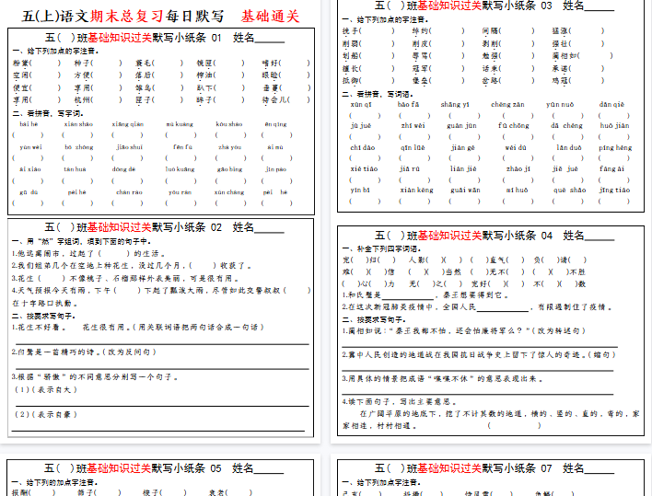Click sentence 1.他远离闹市 in slip 02

pyautogui.click(x=88, y=253)
